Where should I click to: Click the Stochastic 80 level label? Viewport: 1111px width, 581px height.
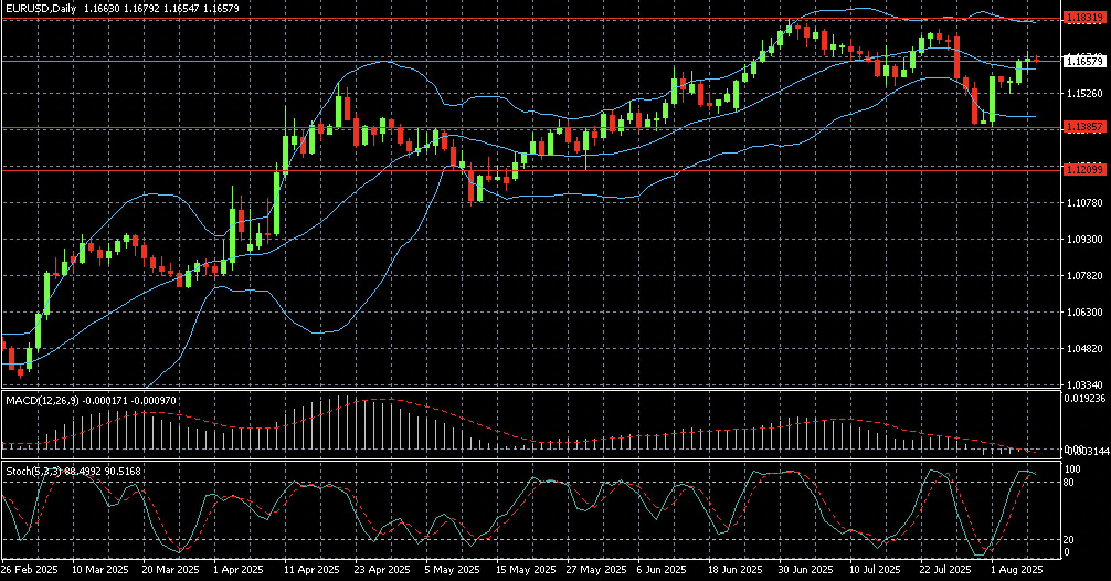click(1069, 483)
